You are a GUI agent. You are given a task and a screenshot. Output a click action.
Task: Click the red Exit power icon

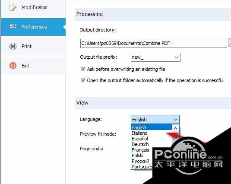coord(13,66)
